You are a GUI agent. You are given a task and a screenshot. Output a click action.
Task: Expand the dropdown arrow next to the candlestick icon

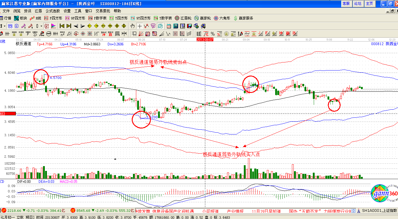[41, 26]
